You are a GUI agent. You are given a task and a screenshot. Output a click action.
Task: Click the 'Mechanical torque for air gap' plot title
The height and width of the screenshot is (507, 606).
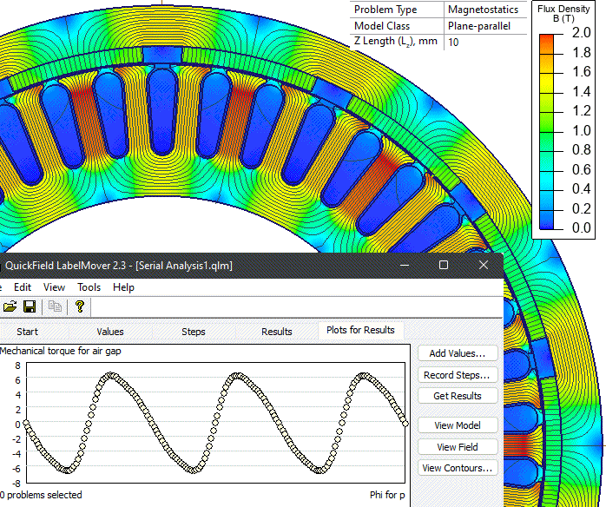coord(60,351)
